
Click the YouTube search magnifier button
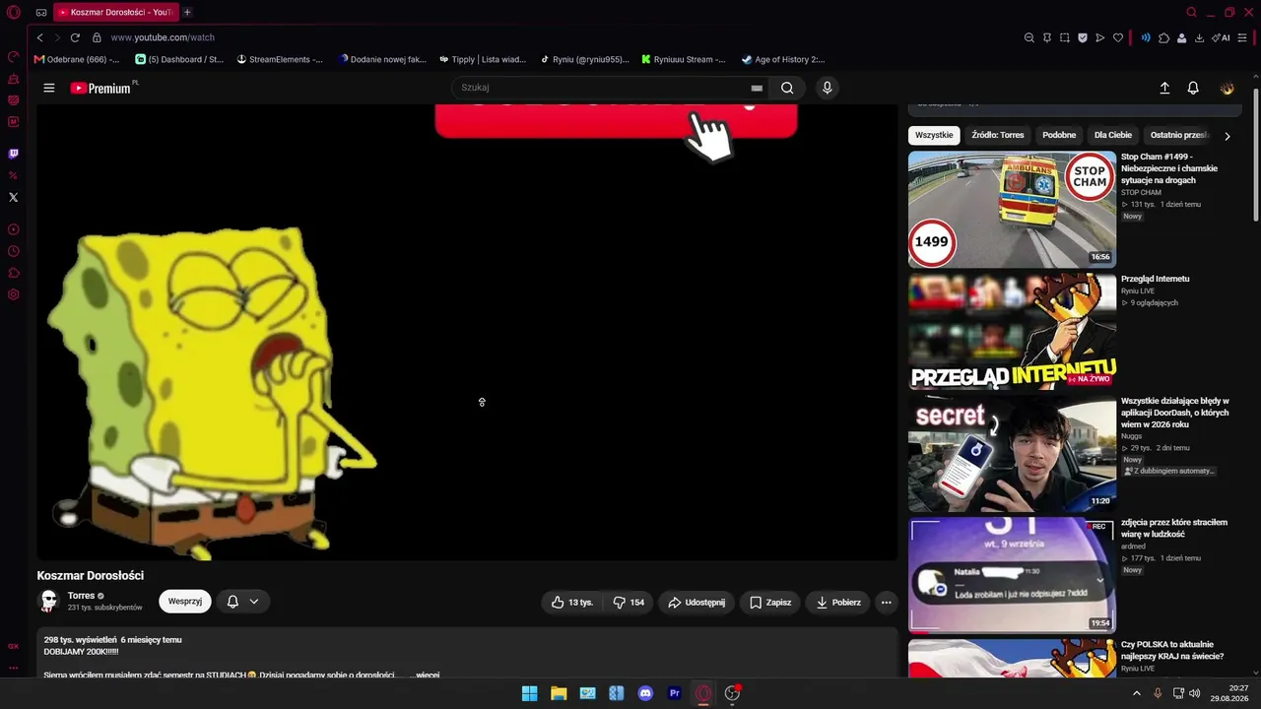787,88
